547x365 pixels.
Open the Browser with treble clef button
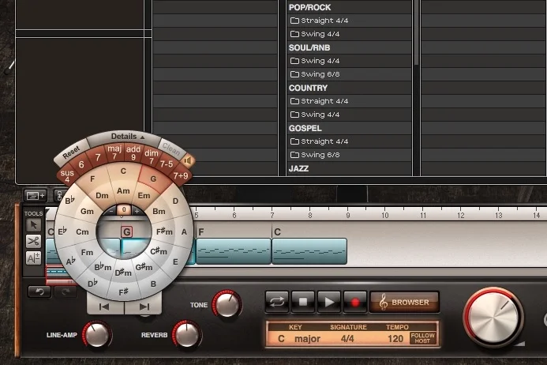tap(405, 302)
